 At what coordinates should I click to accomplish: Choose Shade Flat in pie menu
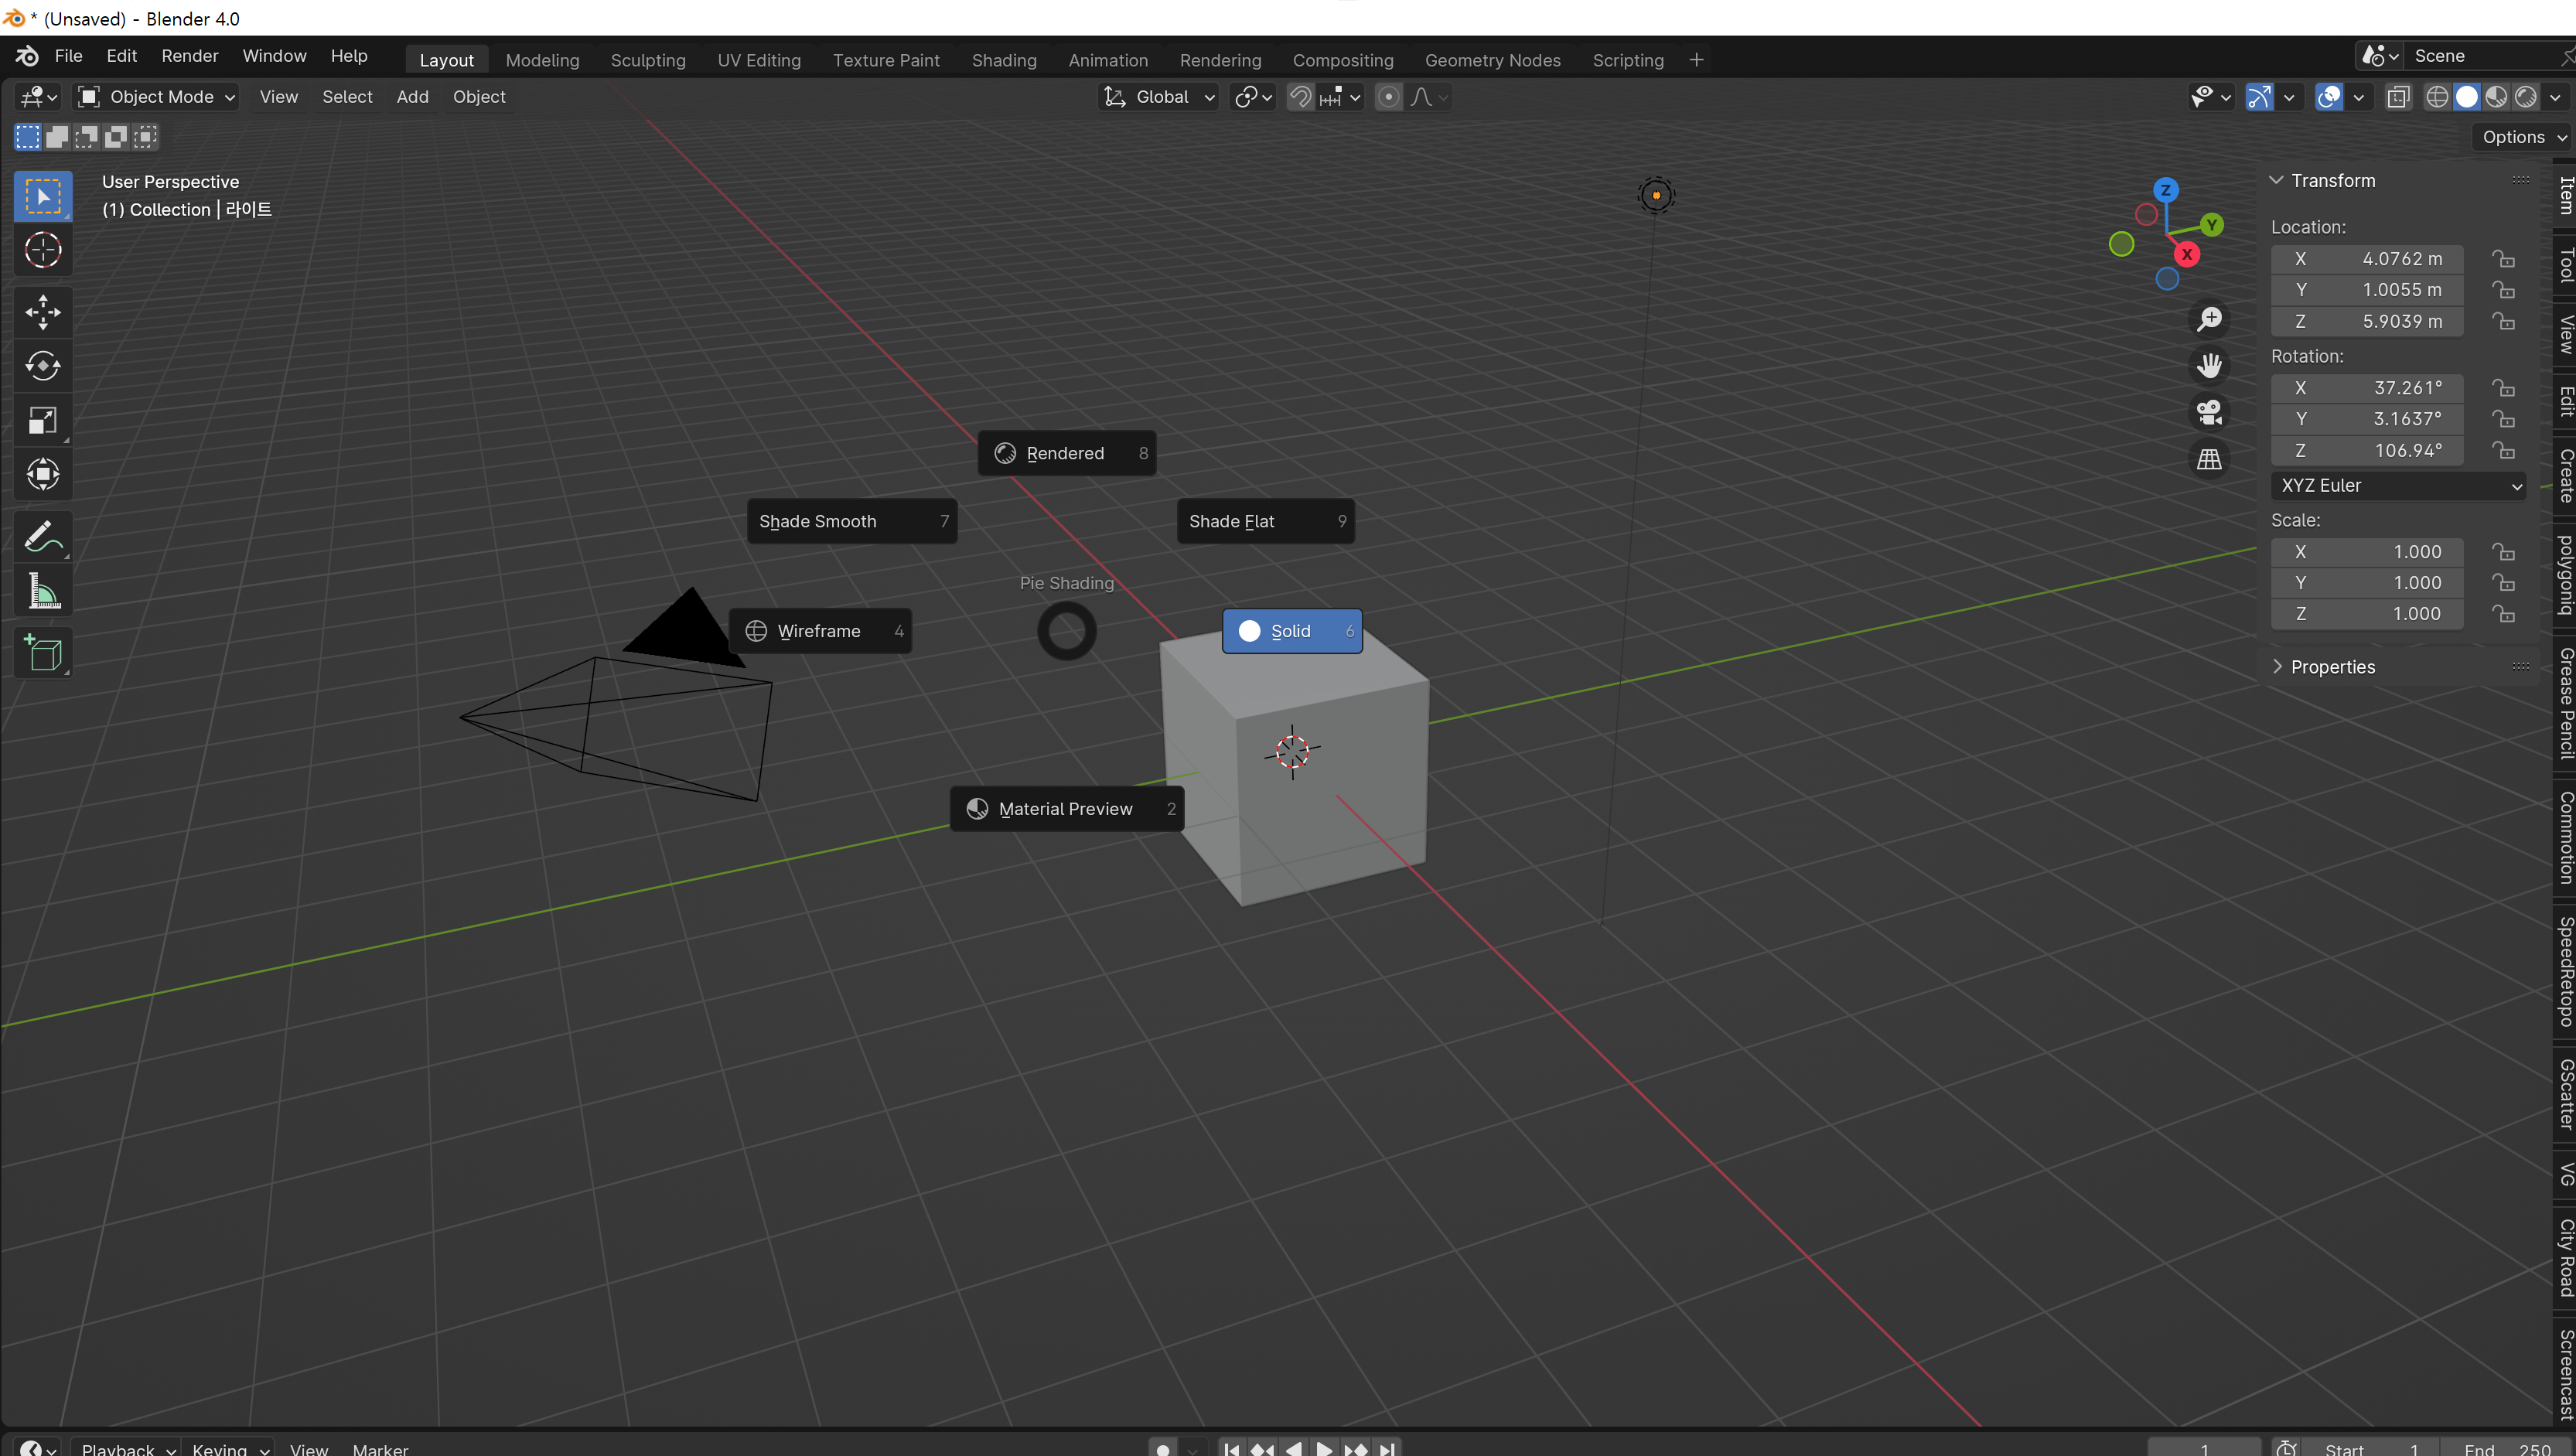coord(1266,522)
